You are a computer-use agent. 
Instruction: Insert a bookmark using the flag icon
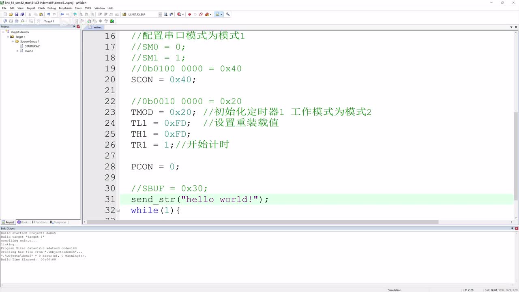[75, 14]
